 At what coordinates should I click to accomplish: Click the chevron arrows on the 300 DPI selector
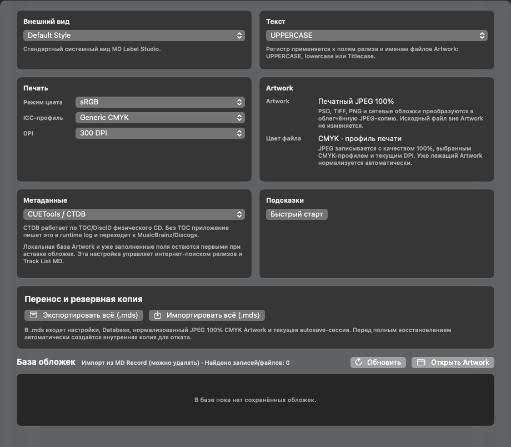click(x=239, y=133)
